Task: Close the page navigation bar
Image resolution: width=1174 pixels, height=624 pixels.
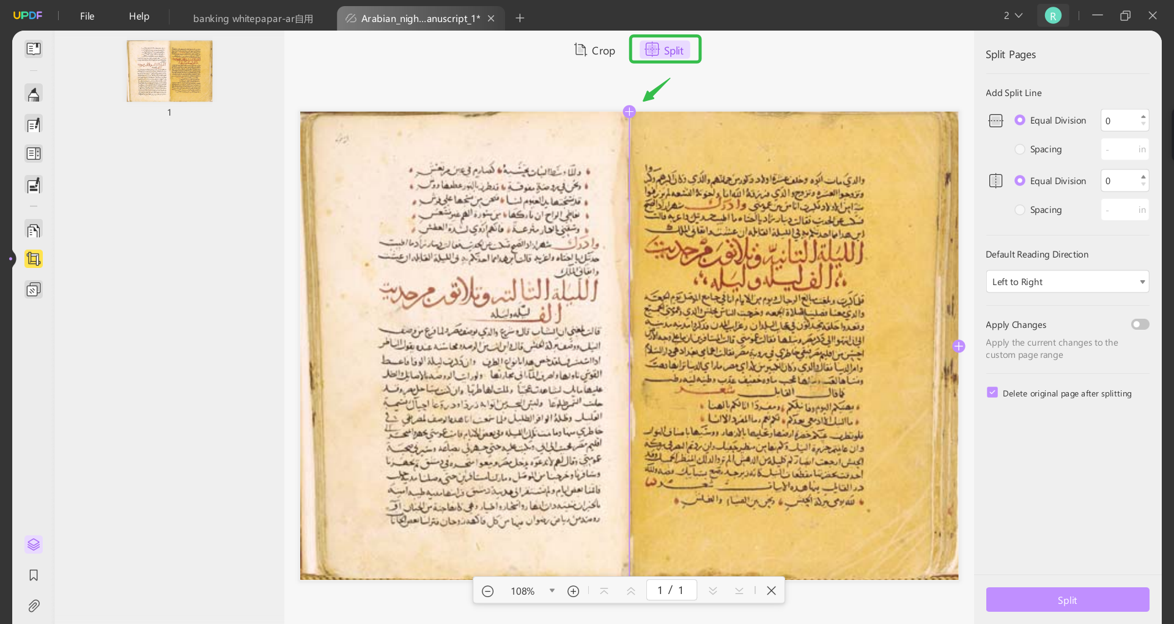Action: (772, 590)
